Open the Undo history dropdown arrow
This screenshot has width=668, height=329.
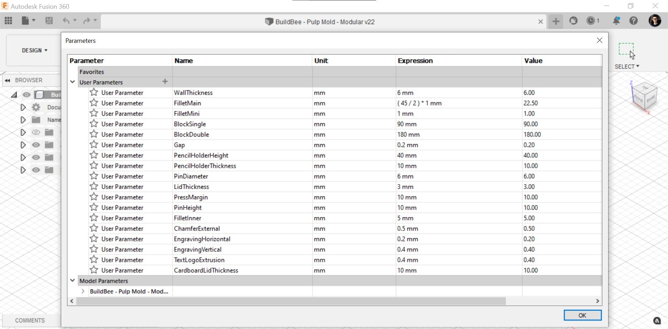[x=75, y=21]
